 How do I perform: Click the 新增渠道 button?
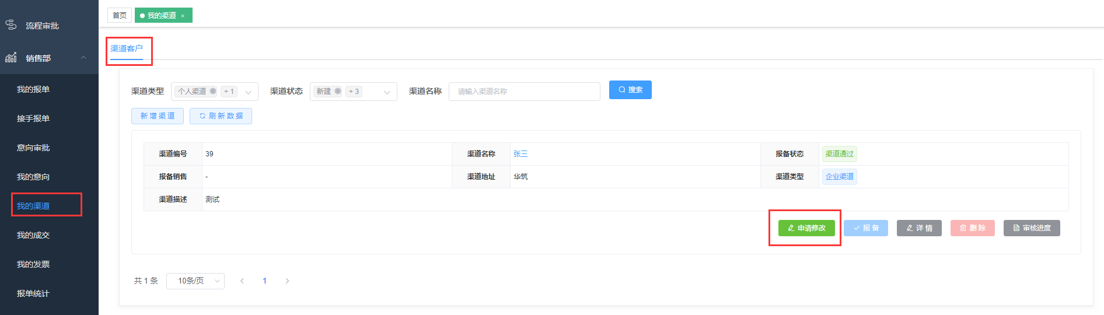point(158,116)
